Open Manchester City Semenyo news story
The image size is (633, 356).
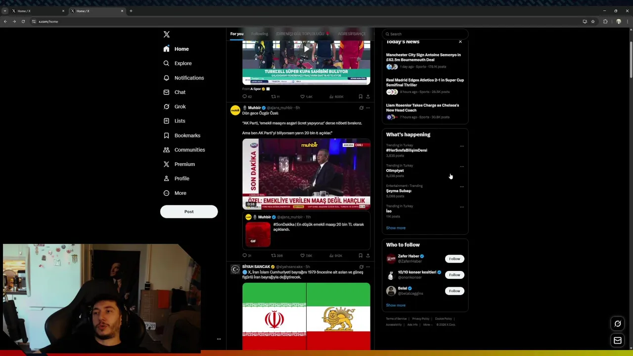click(425, 61)
